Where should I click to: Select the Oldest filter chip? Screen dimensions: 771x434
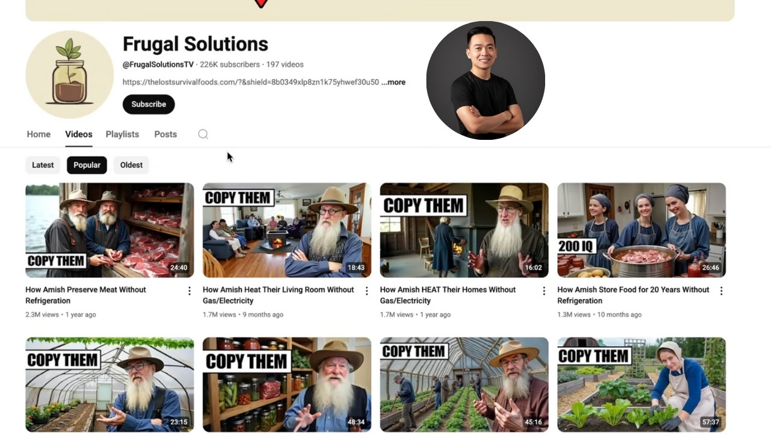(x=131, y=165)
